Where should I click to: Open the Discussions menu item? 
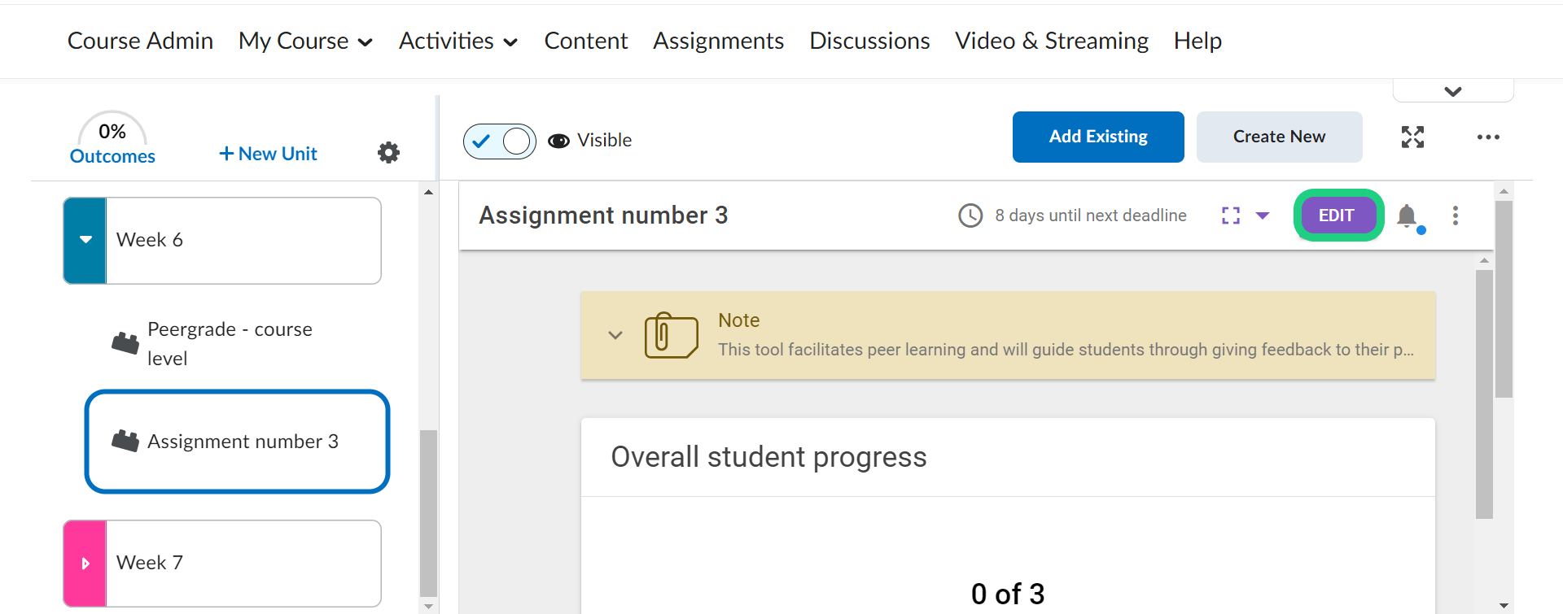click(869, 41)
